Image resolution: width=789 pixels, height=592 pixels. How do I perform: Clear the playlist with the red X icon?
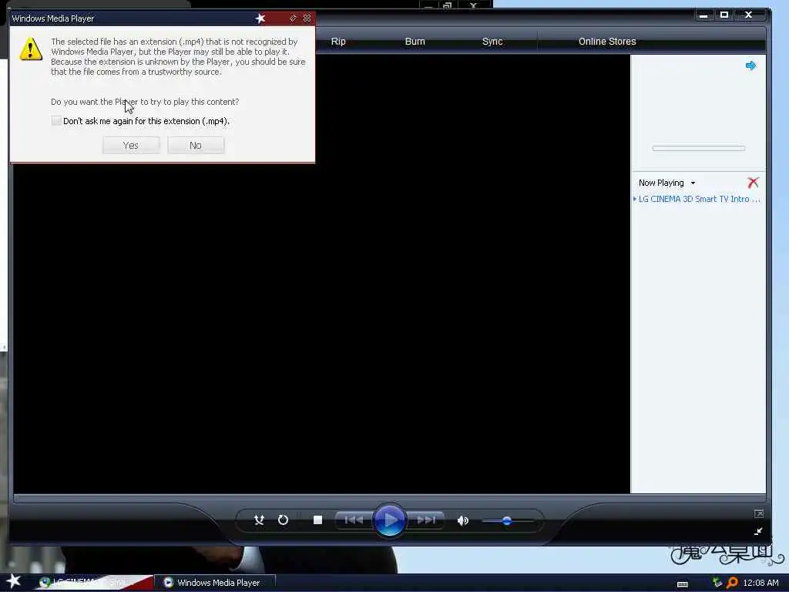(754, 182)
